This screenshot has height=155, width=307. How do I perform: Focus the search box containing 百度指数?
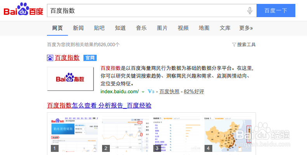(x=151, y=10)
